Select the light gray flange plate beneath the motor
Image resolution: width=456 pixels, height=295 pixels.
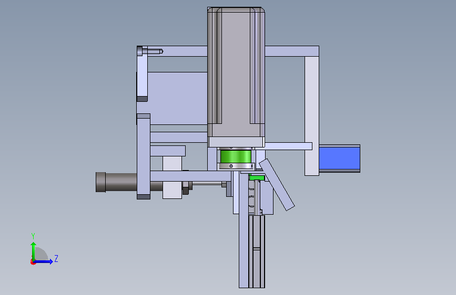pyautogui.click(x=236, y=142)
